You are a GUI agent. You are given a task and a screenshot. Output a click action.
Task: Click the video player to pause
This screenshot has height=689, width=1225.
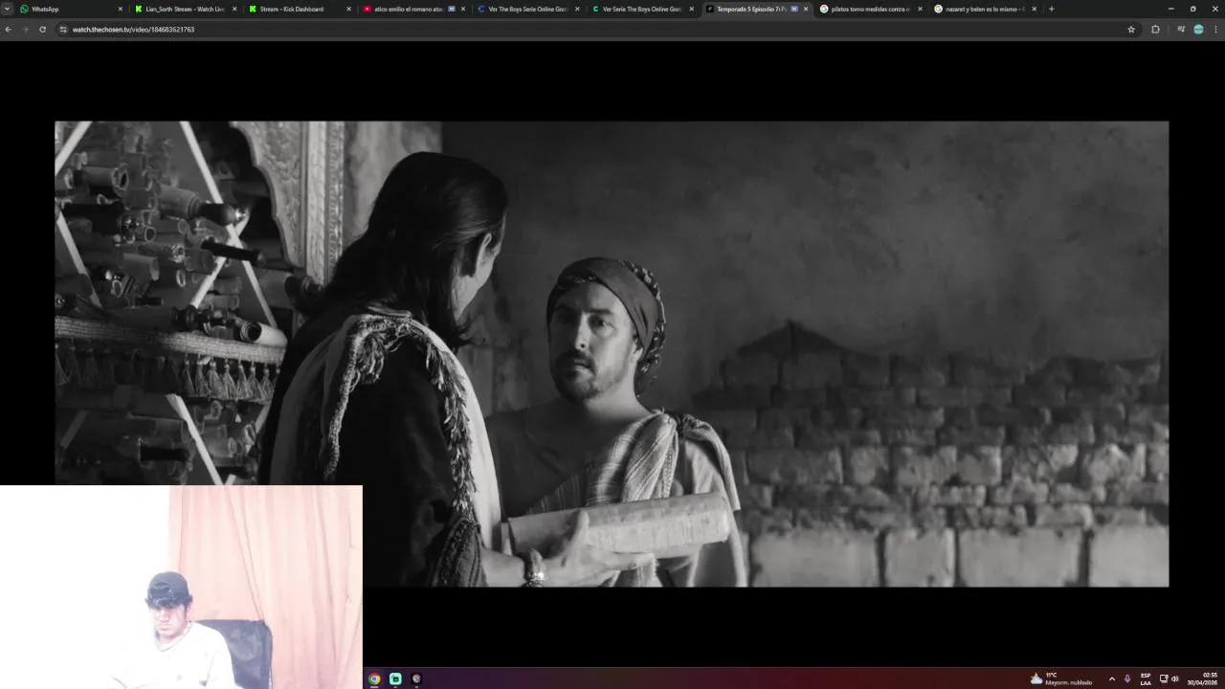[x=612, y=353]
